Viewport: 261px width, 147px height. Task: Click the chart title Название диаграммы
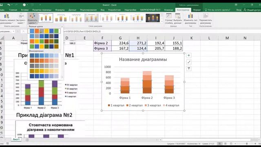click(x=143, y=59)
